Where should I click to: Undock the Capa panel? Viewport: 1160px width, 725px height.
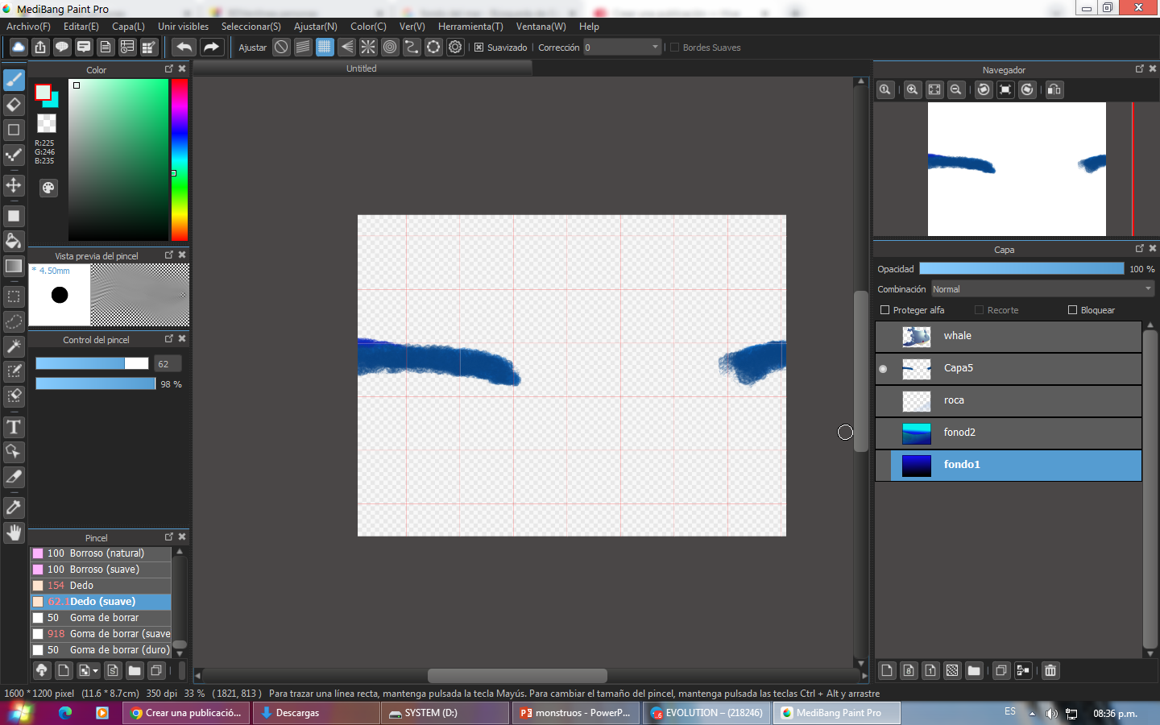tap(1140, 249)
